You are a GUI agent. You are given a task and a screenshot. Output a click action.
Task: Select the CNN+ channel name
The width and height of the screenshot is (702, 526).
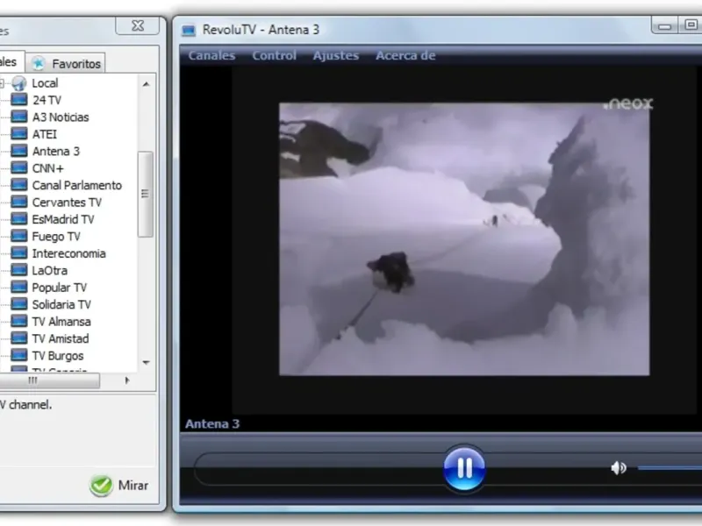coord(48,168)
